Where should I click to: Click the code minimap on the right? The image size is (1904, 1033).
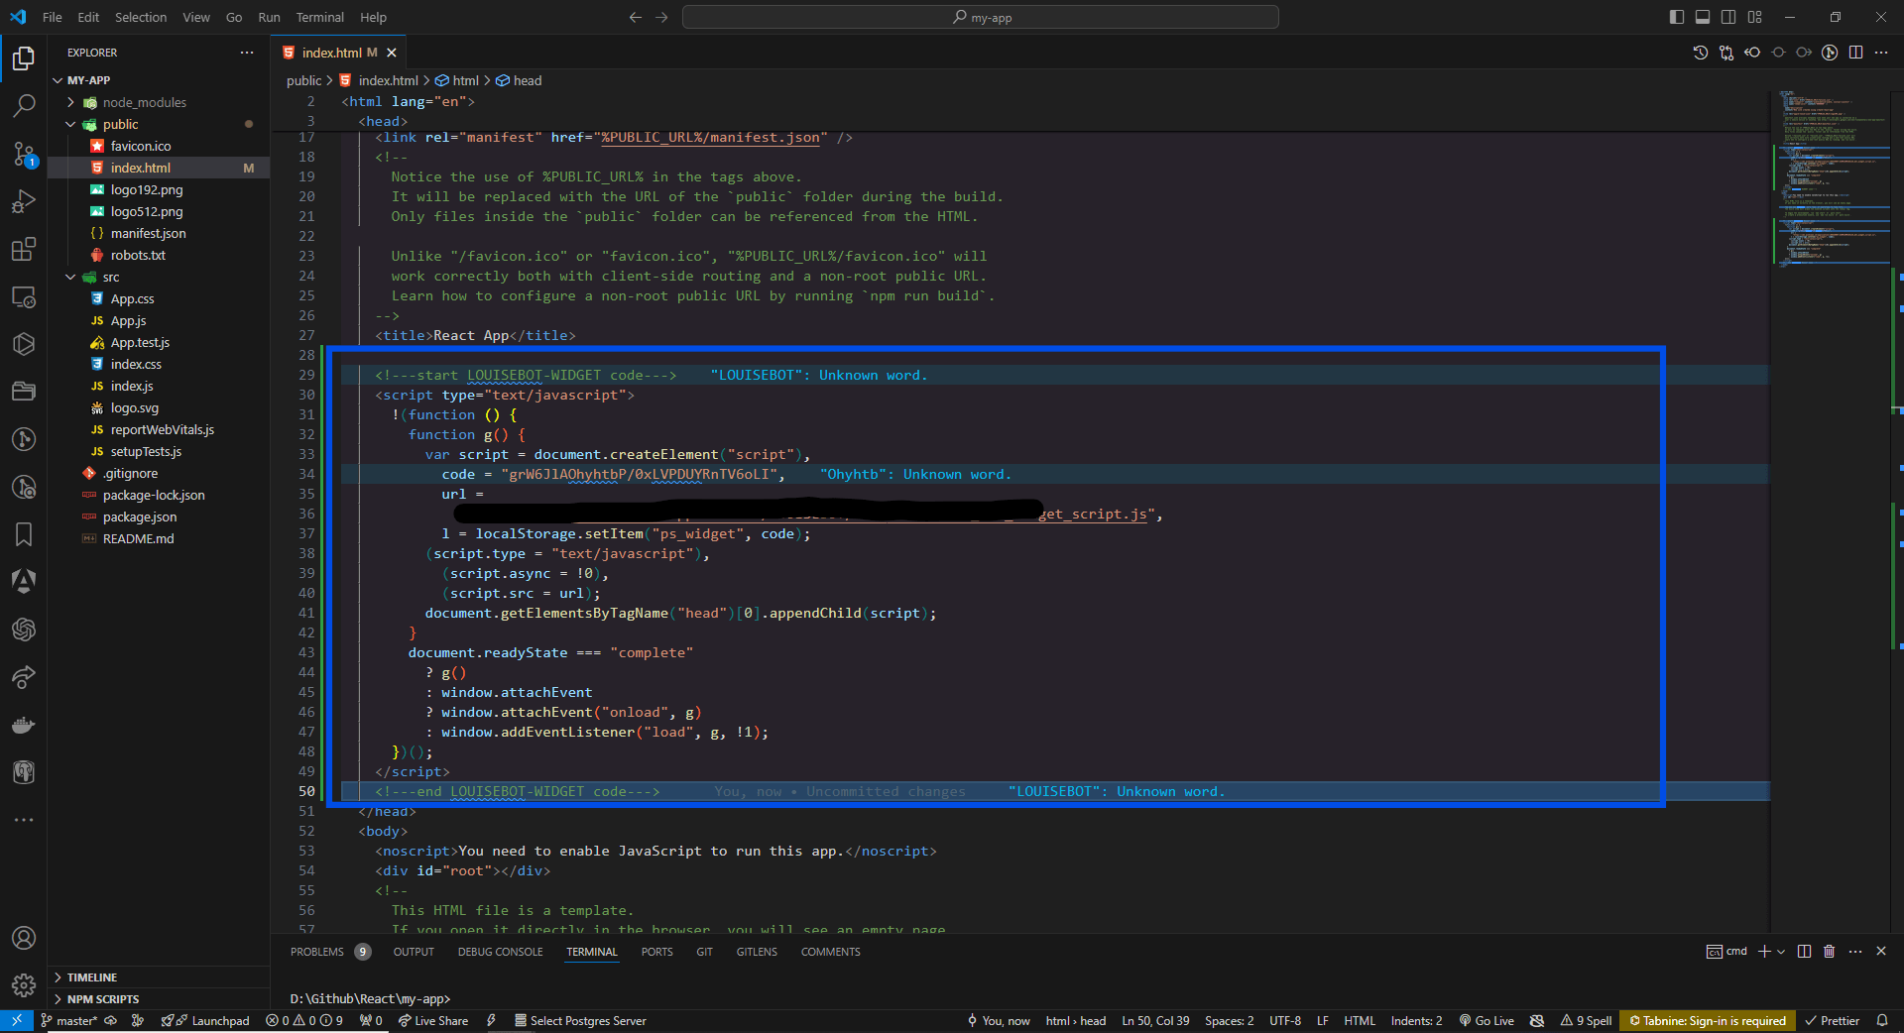1833,178
